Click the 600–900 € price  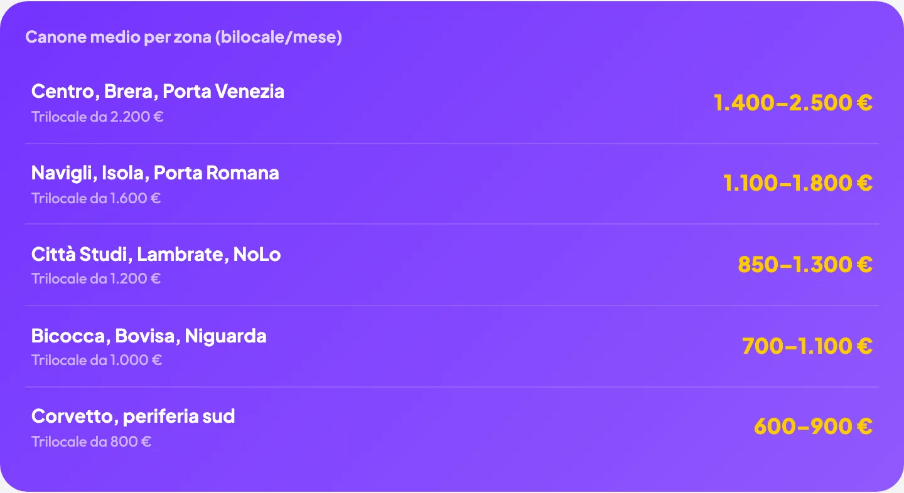coord(813,427)
